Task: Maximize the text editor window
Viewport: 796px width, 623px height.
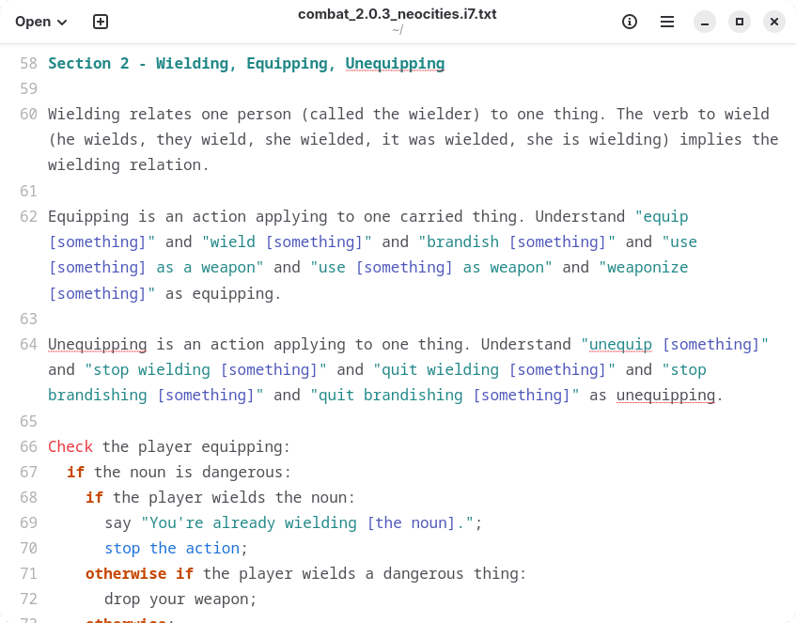Action: pos(740,22)
